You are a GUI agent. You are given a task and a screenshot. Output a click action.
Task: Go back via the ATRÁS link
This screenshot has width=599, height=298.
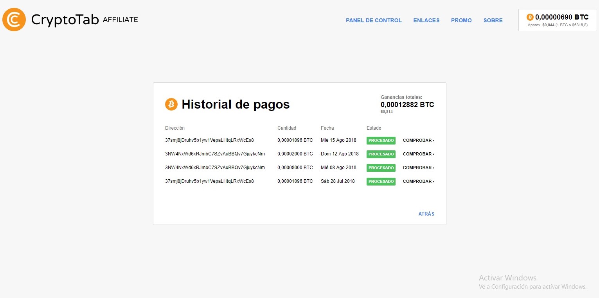(426, 214)
